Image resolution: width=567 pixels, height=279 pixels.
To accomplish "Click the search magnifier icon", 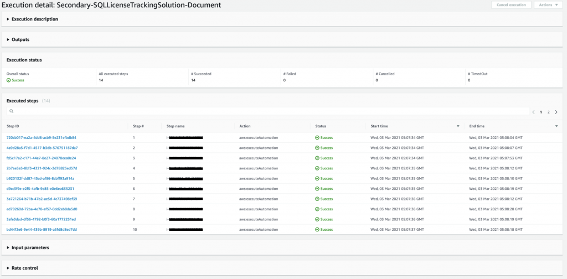I will pyautogui.click(x=12, y=111).
